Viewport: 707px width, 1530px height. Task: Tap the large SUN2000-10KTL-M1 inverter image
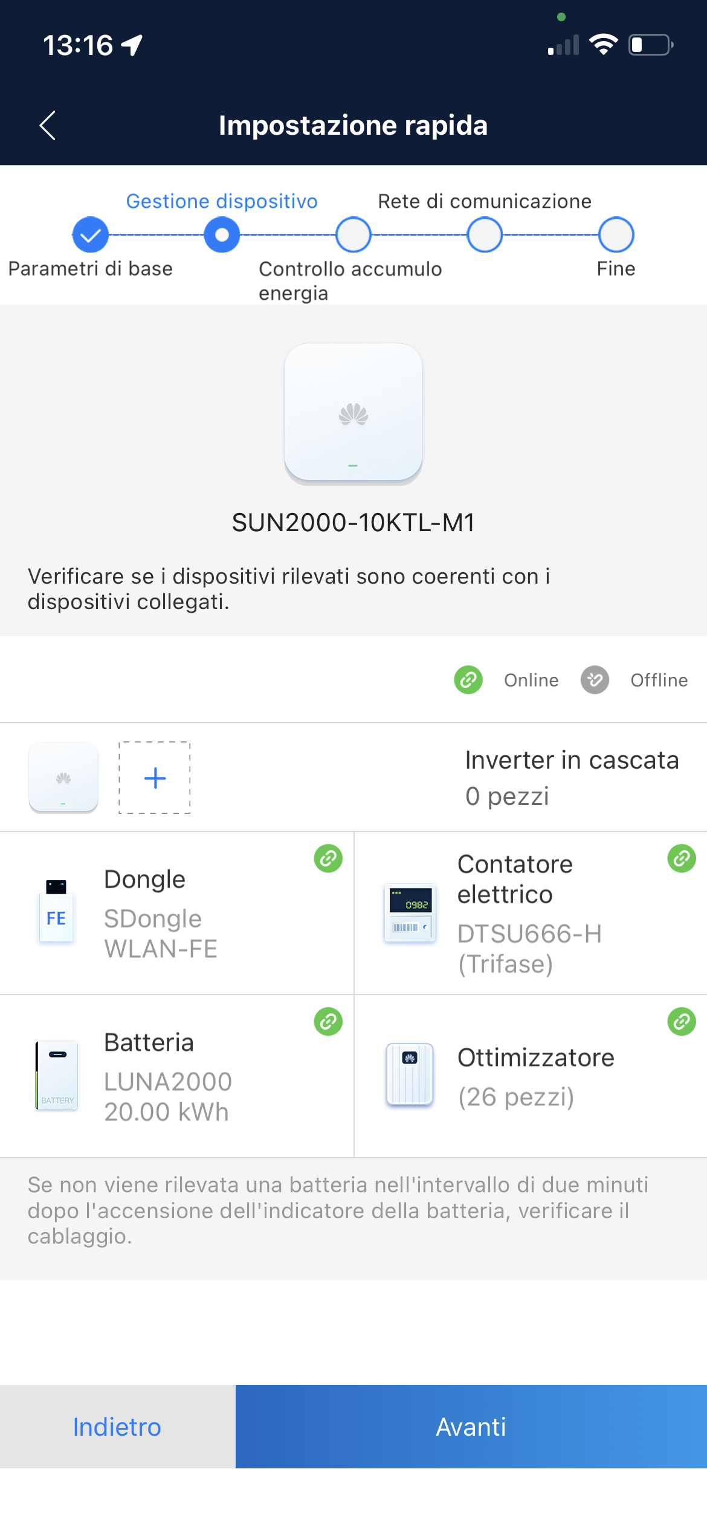pyautogui.click(x=353, y=414)
